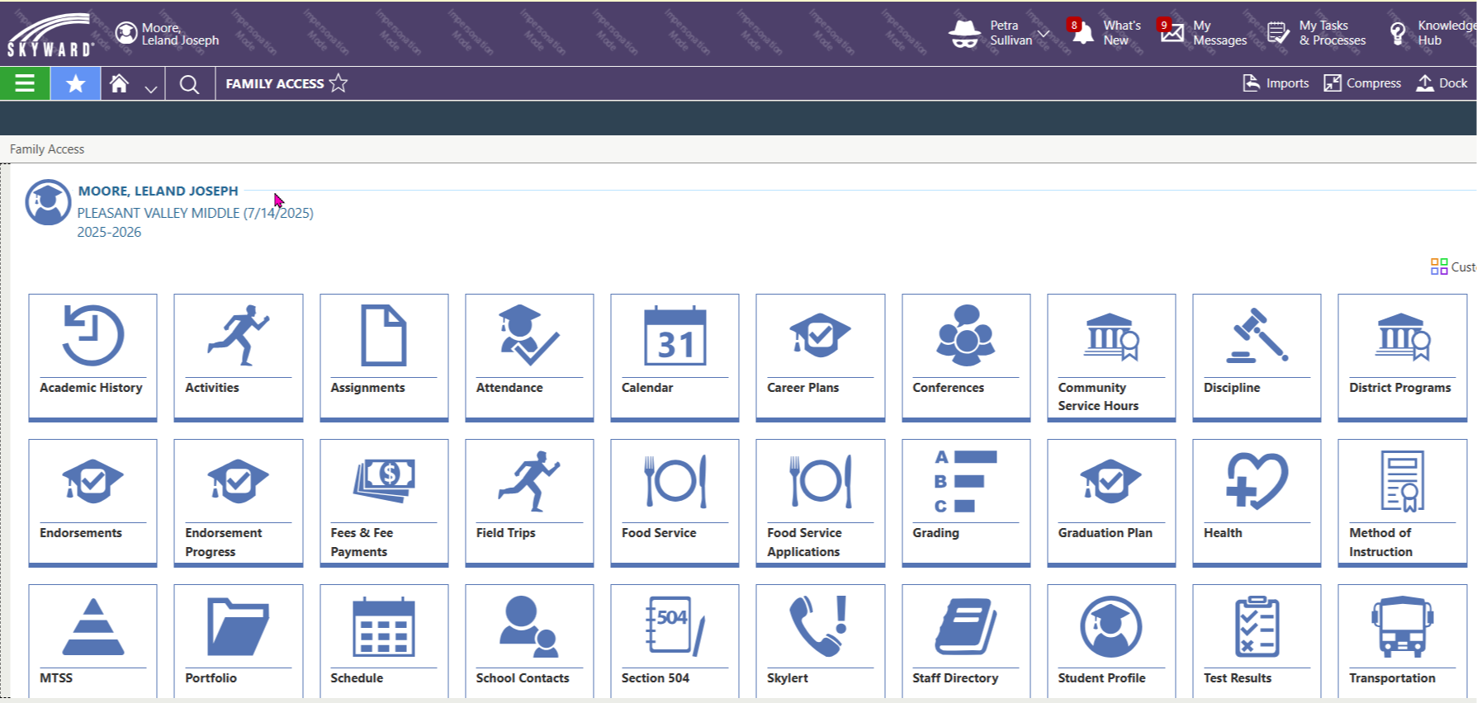Open the Student Profile tile

coord(1111,641)
